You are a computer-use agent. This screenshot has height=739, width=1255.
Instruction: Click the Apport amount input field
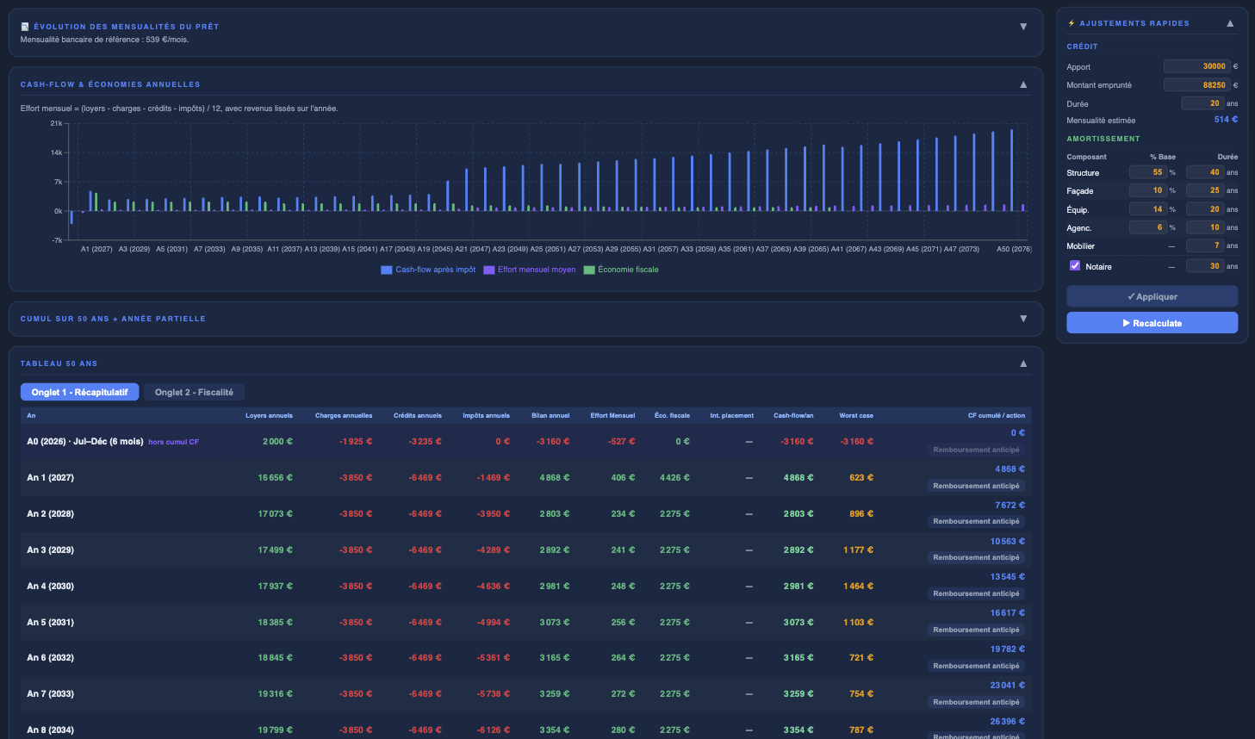[x=1197, y=66]
